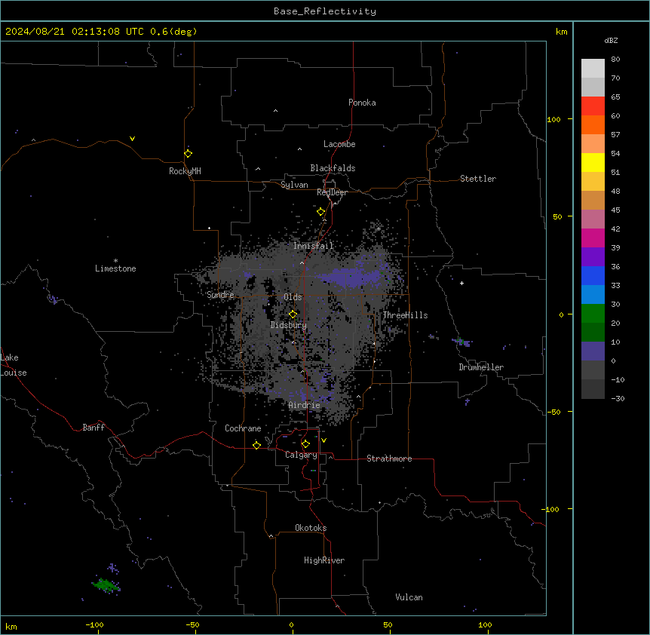The image size is (650, 635).
Task: Click the yellow diamond marker south of RedDeer
Action: pyautogui.click(x=321, y=212)
